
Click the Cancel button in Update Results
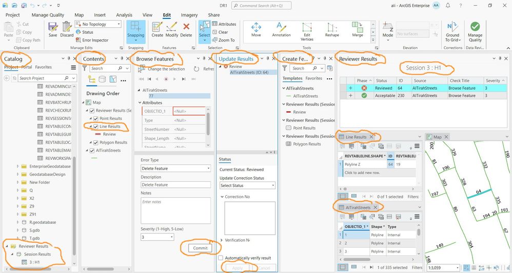264,268
